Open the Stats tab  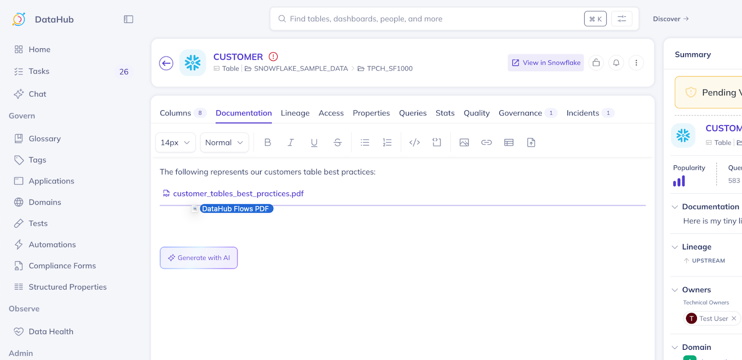tap(445, 113)
